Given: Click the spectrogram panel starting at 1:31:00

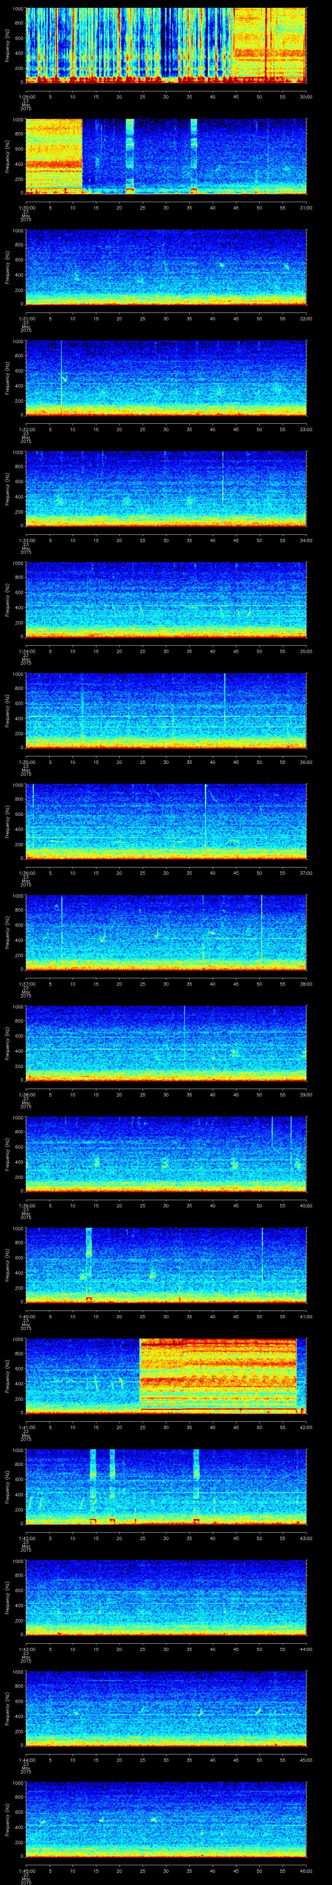Looking at the screenshot, I should (x=166, y=268).
